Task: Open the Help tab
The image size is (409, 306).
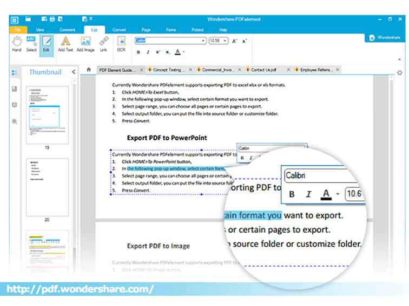Action: pos(223,30)
